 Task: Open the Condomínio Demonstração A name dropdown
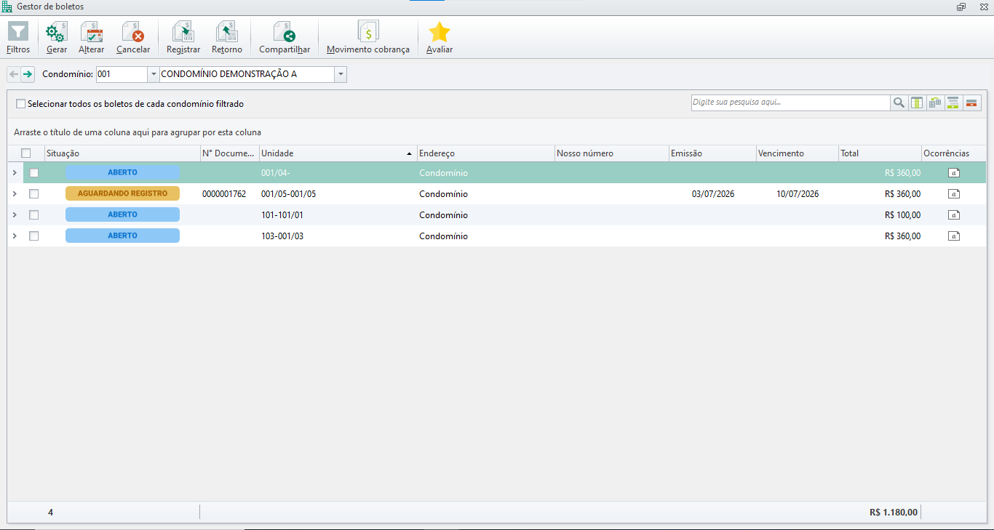[341, 74]
